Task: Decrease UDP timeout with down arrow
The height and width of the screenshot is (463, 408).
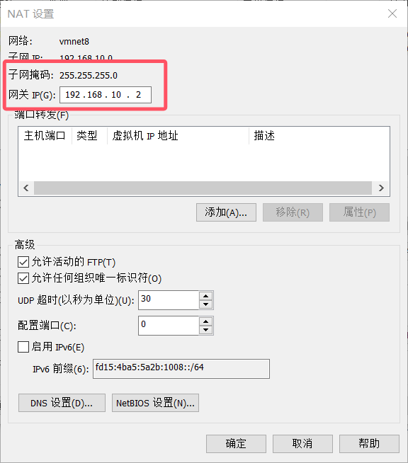Action: (x=205, y=304)
